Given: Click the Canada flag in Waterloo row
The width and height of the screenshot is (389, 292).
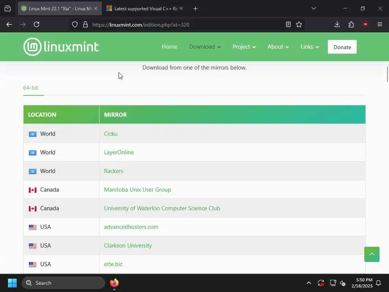Looking at the screenshot, I should click(x=33, y=209).
